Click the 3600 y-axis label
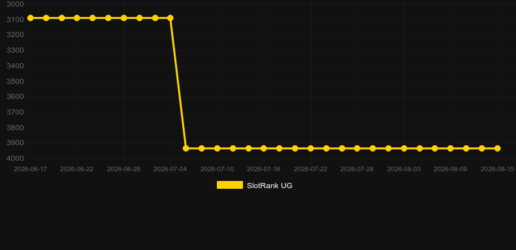516x250 pixels. (x=15, y=97)
